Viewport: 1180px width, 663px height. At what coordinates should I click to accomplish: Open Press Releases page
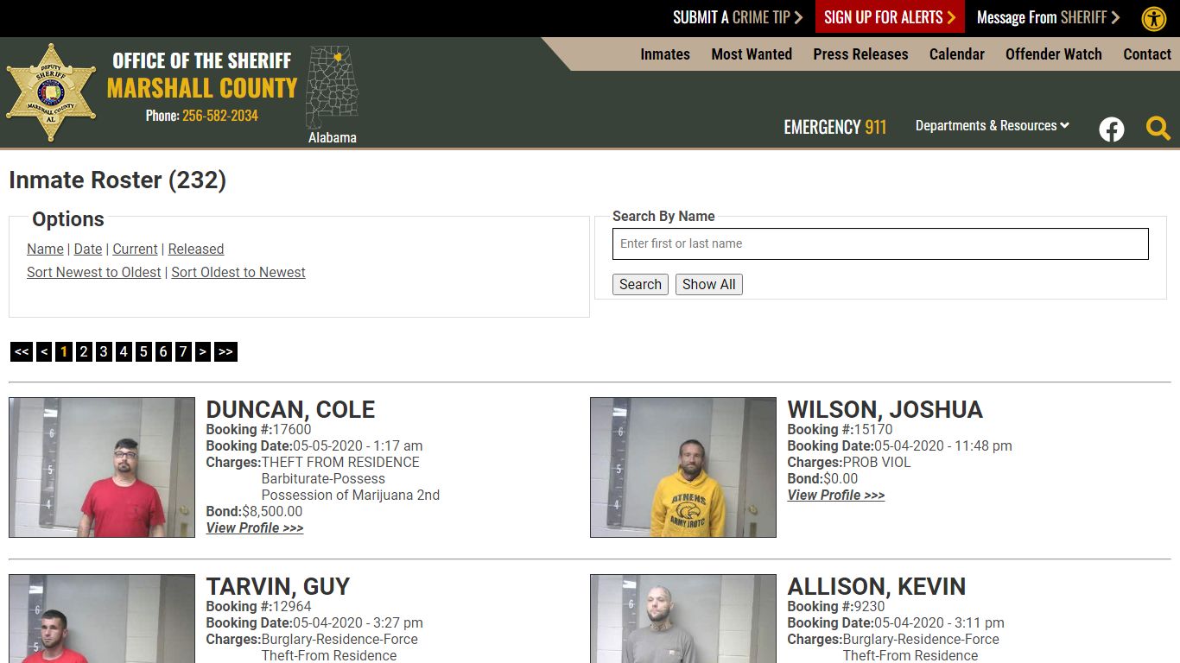click(860, 54)
